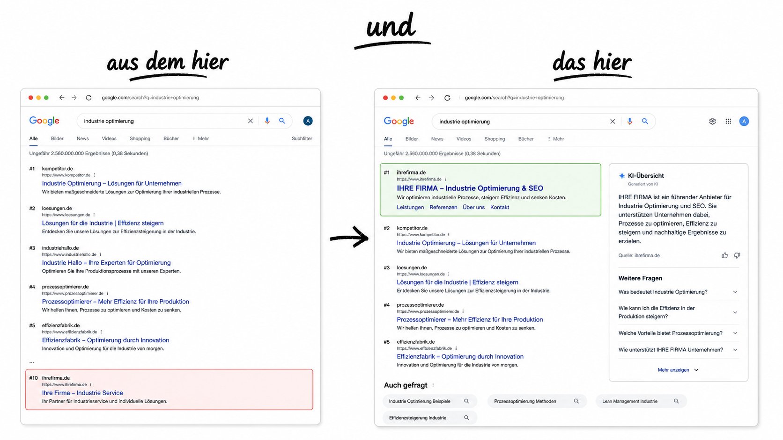Viewport: 783px width, 440px height.
Task: Select Shopping tab in right window
Action: coord(495,139)
